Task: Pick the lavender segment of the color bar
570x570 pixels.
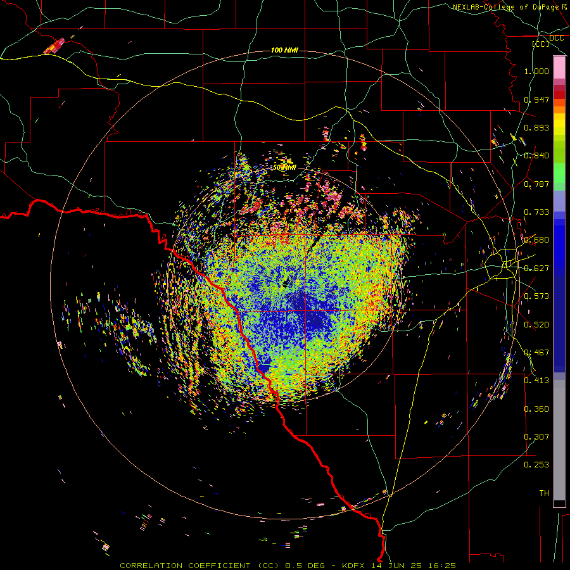Action: pyautogui.click(x=559, y=201)
